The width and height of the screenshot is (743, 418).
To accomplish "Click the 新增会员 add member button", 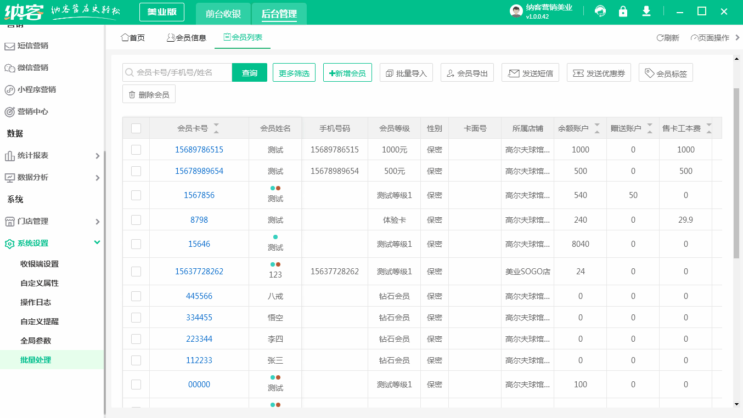I will (x=347, y=72).
